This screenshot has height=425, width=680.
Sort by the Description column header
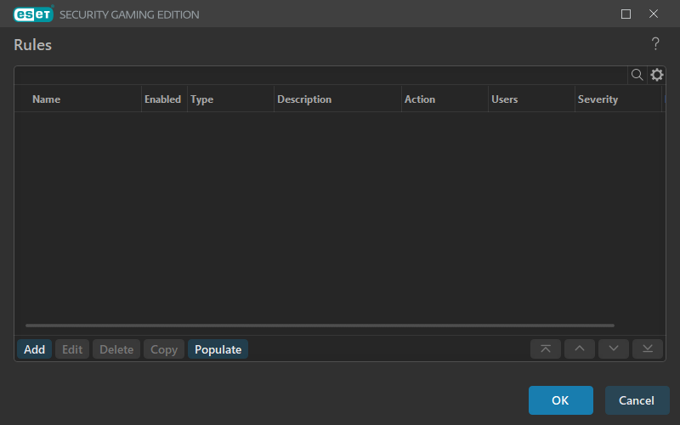point(337,99)
